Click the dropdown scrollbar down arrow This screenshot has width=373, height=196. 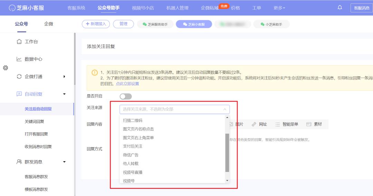click(227, 181)
